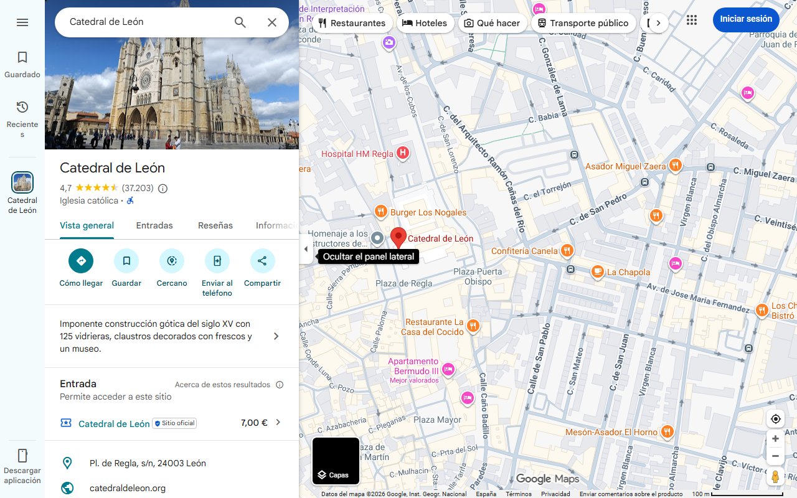Click the Cercano nearby icon
This screenshot has height=498, width=797.
tap(171, 261)
